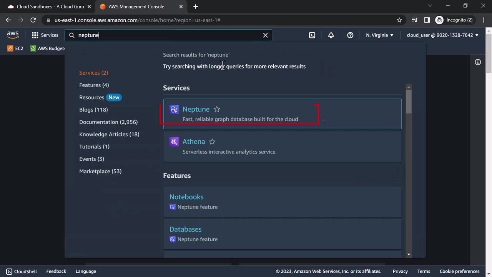Reload the current page
492x277 pixels.
[x=33, y=20]
